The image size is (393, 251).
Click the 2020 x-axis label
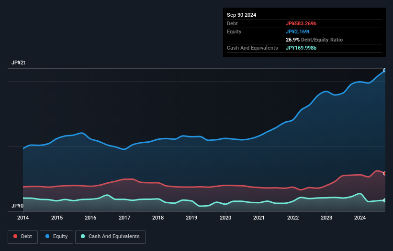[225, 218]
